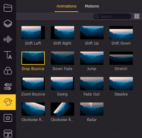Viewport: 142px width, 138px height.
Task: Click the "Zoom Bounce" label
Action: point(33,94)
